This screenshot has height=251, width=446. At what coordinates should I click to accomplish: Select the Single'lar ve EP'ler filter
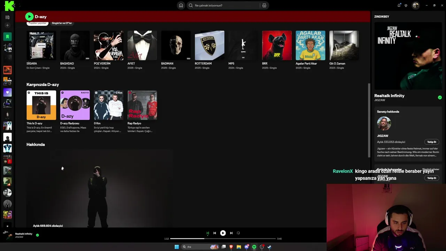[x=62, y=23]
